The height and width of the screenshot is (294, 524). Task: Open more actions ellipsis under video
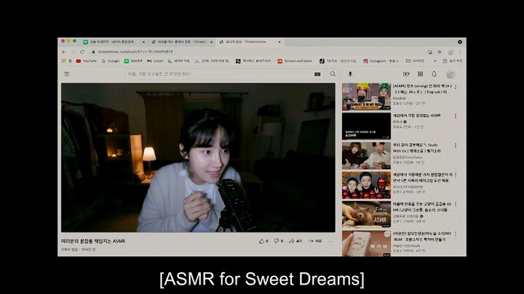pyautogui.click(x=330, y=241)
